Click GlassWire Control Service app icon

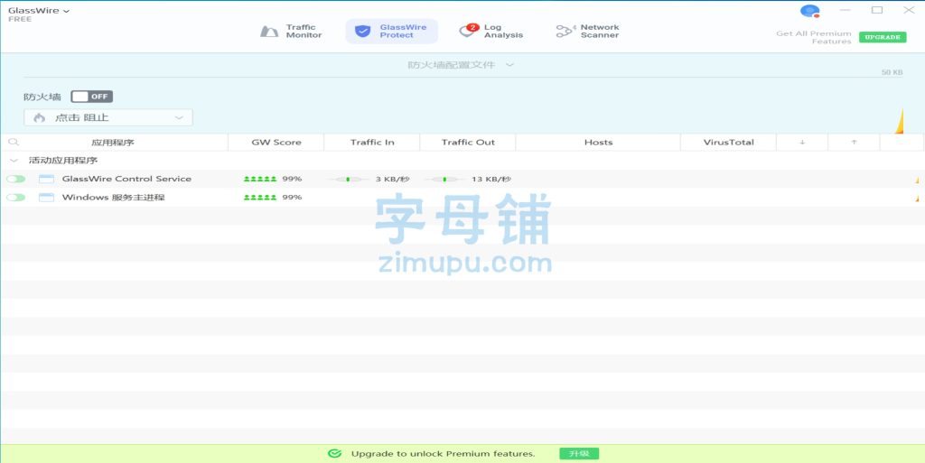point(46,179)
